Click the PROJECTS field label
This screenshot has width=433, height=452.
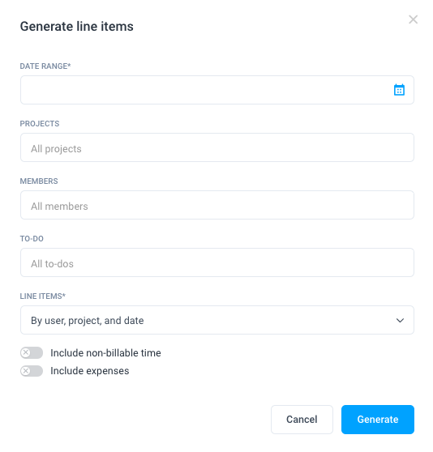tap(40, 124)
